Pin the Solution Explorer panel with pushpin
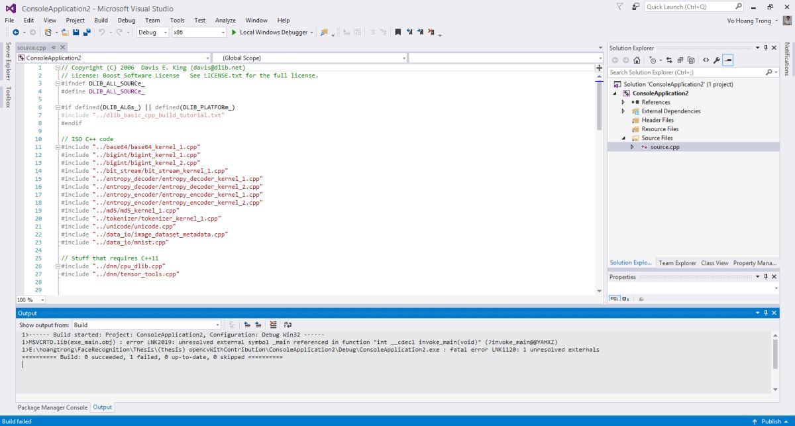 tap(766, 48)
